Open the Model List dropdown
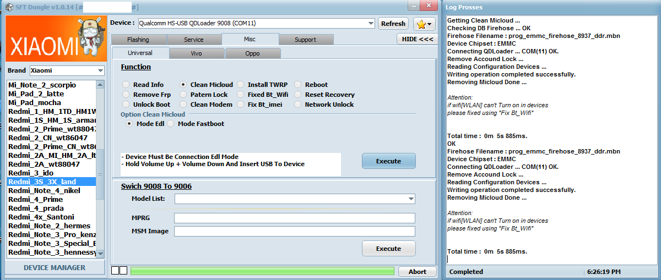 (x=411, y=199)
